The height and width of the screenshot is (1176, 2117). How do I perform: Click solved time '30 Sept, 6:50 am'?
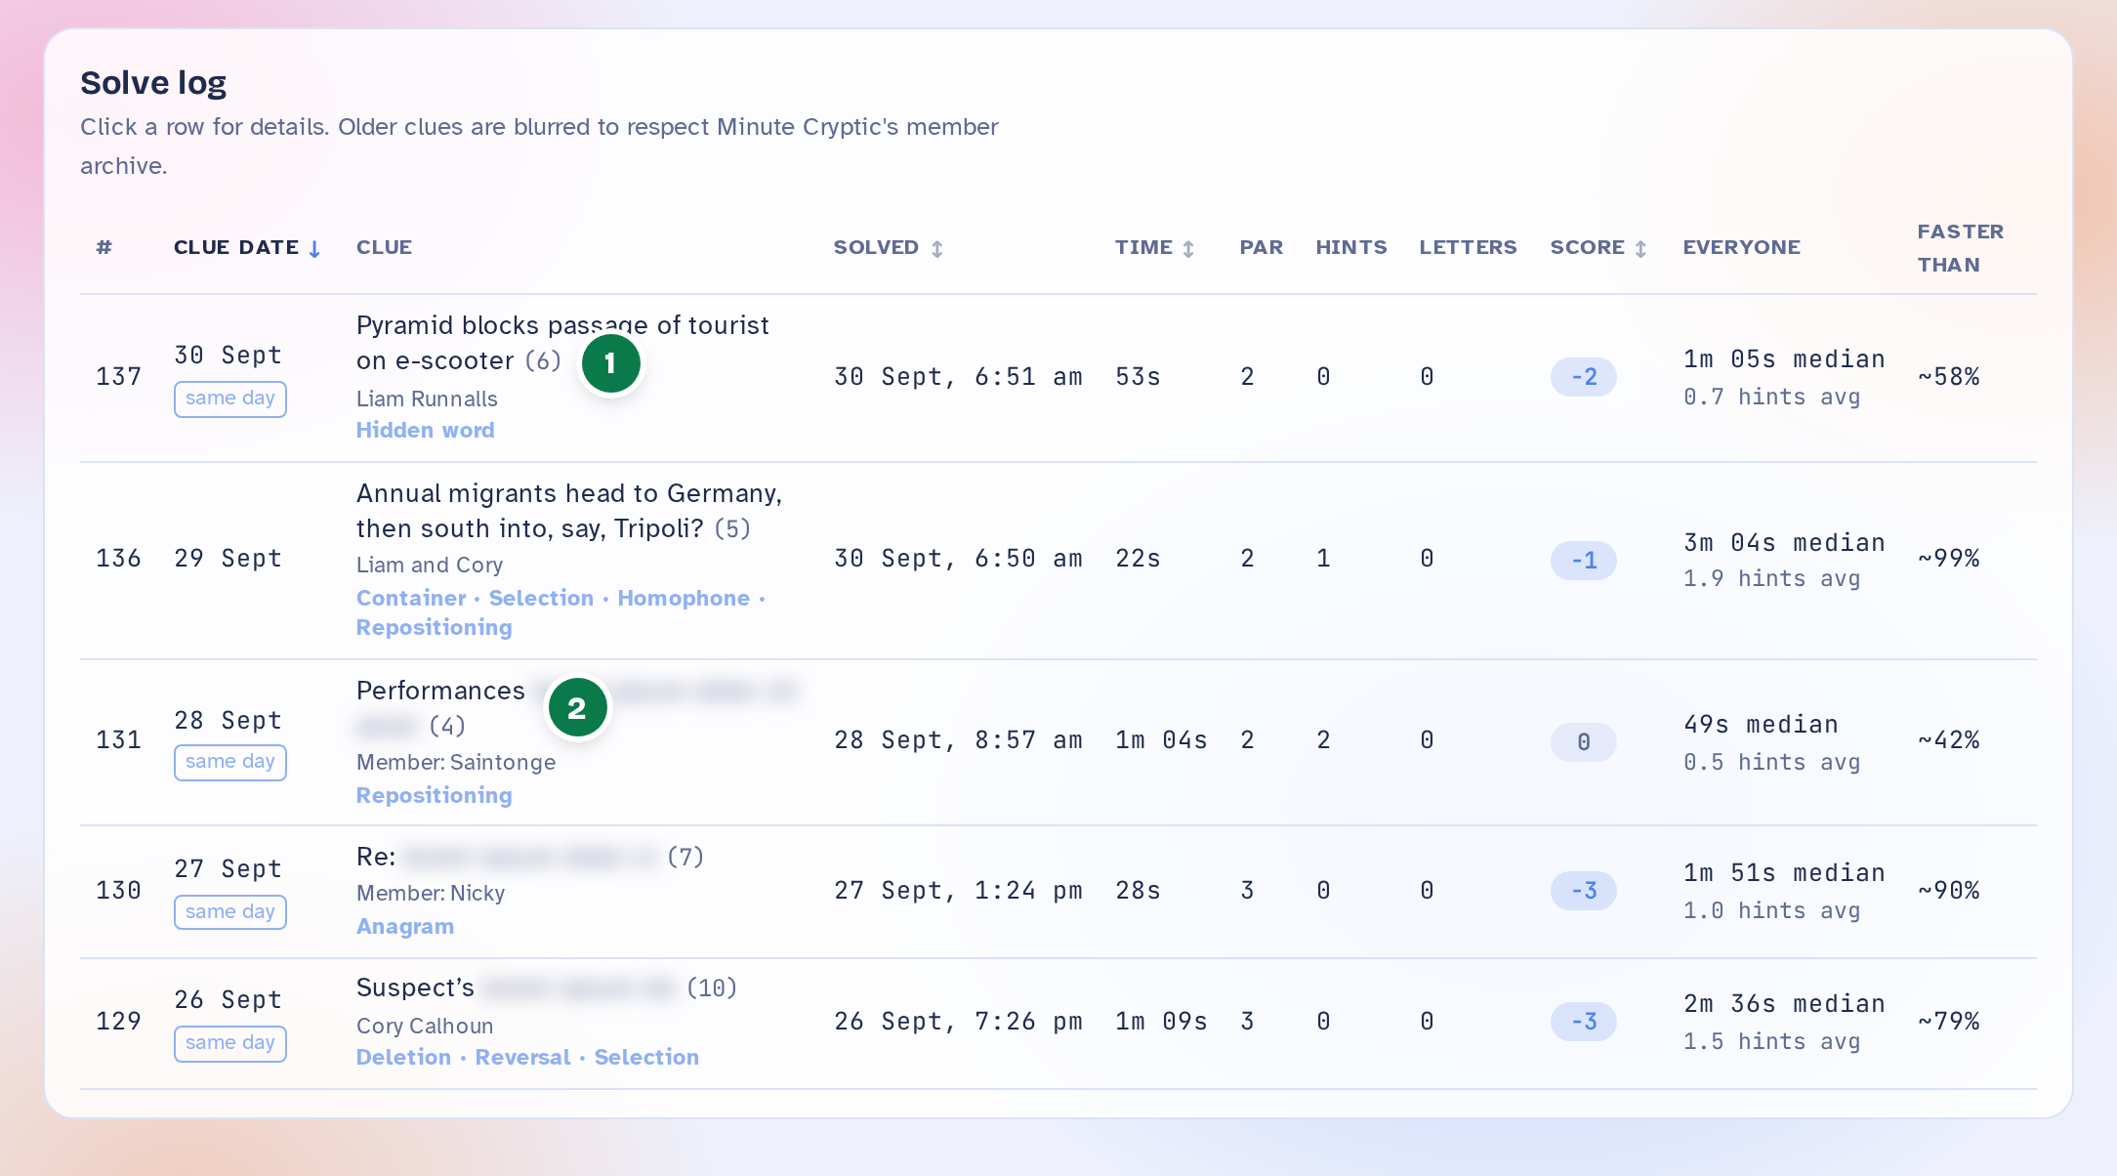[958, 559]
